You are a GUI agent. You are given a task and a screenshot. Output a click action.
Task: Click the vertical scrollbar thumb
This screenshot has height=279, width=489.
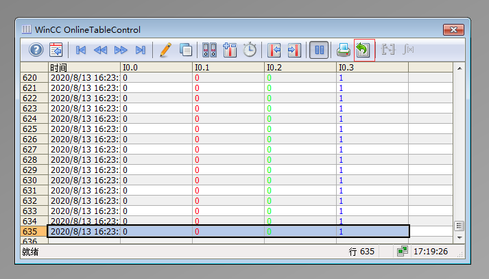[460, 226]
